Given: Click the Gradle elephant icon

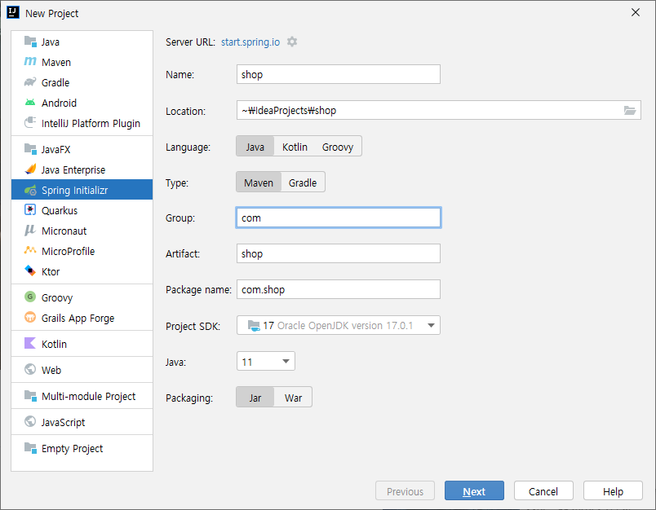Looking at the screenshot, I should click(x=30, y=82).
